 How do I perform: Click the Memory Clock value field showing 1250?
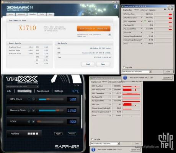click(x=72, y=111)
